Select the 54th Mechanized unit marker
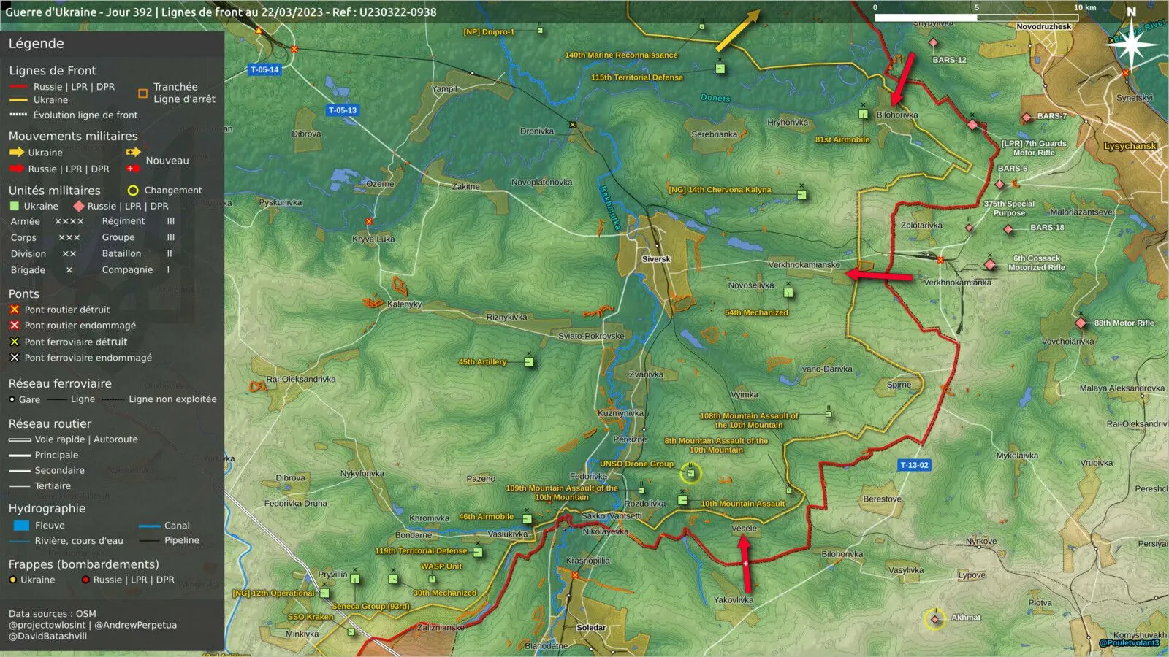 (x=788, y=293)
